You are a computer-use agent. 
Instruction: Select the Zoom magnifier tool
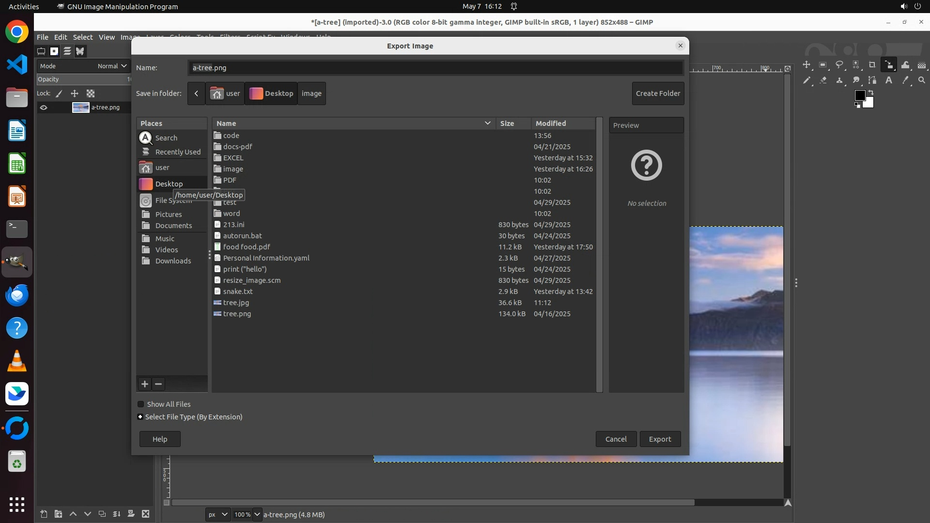pos(922,80)
